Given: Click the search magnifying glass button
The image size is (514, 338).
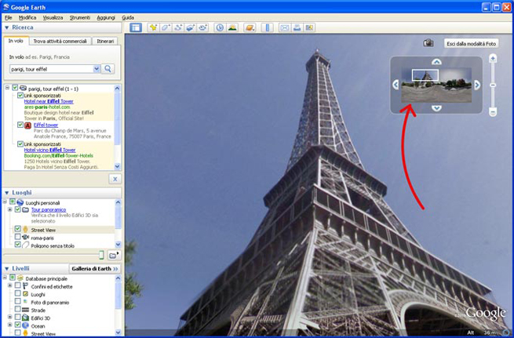Looking at the screenshot, I should 108,69.
